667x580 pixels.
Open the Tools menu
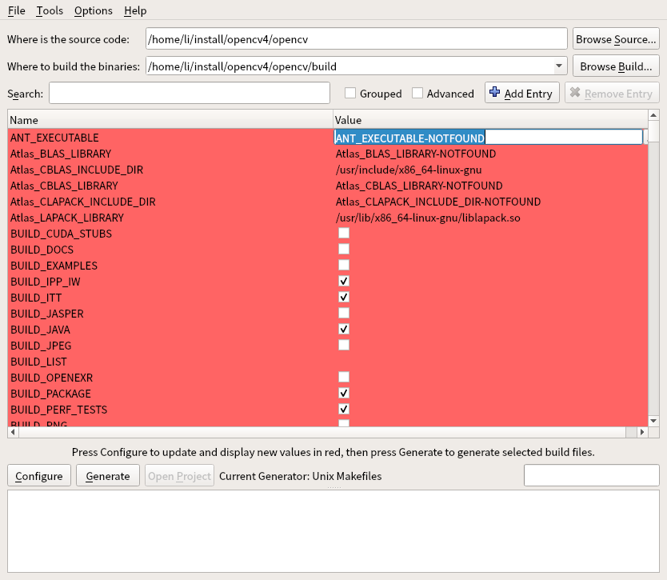point(50,10)
